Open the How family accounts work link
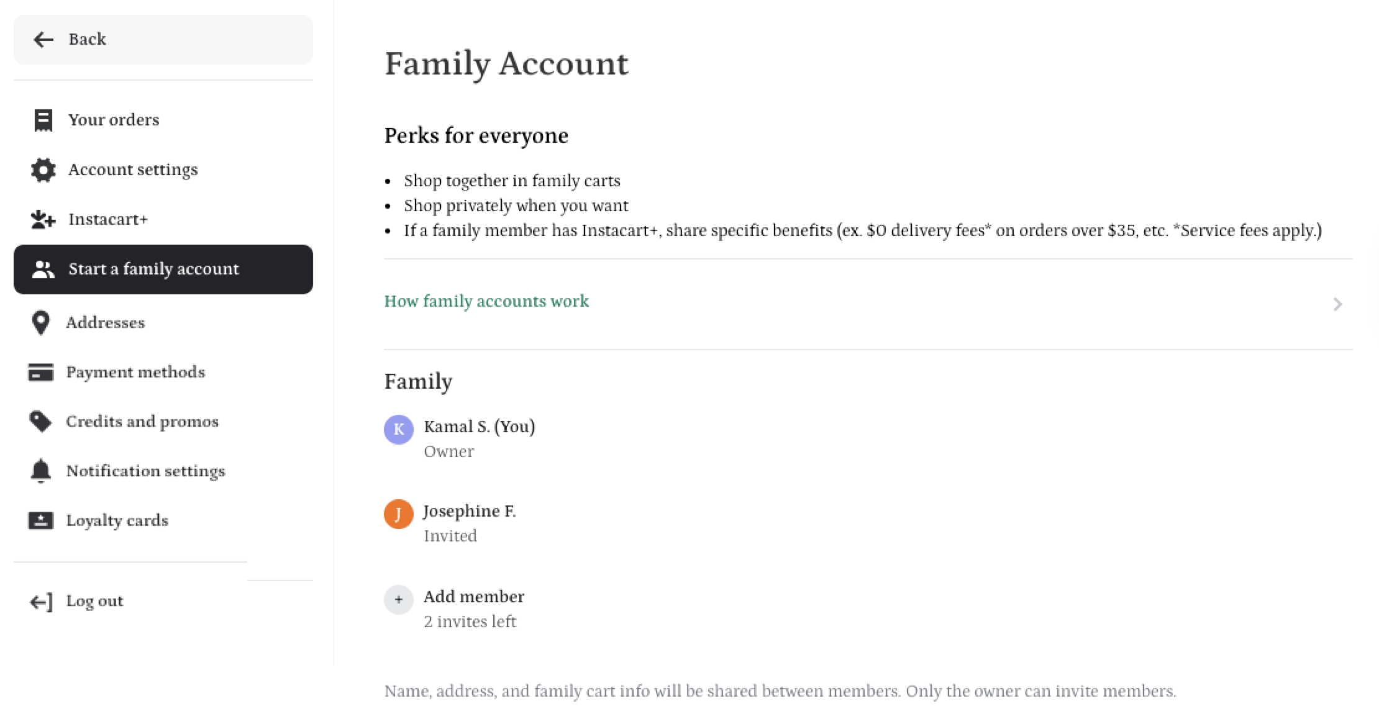The width and height of the screenshot is (1379, 724). 486,301
